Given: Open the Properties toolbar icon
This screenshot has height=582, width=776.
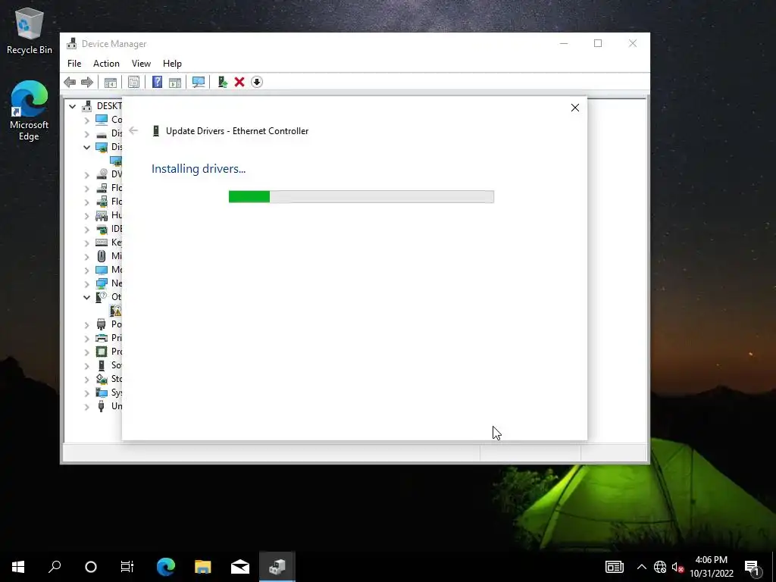Looking at the screenshot, I should [133, 82].
